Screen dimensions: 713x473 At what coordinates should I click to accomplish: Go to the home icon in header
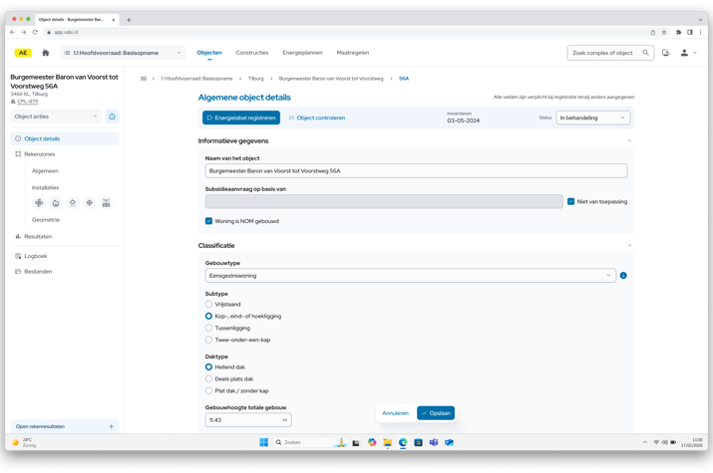(45, 53)
